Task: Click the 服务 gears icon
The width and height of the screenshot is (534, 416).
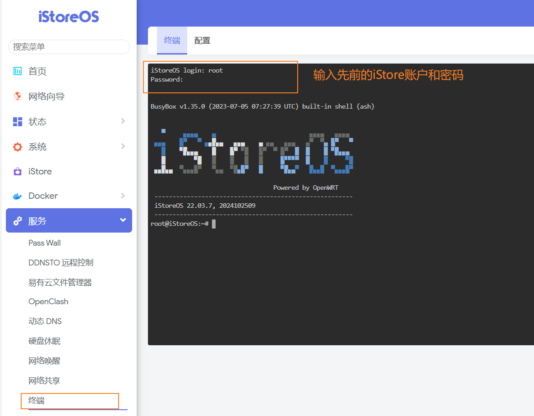Action: point(18,221)
